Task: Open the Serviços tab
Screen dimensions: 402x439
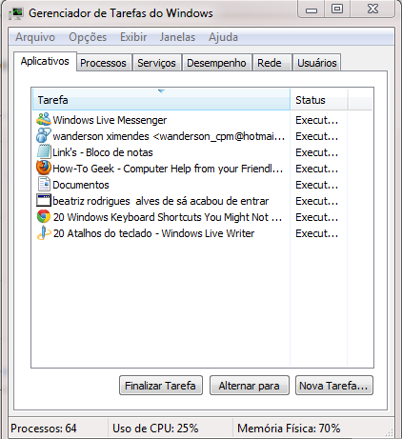Action: click(156, 63)
